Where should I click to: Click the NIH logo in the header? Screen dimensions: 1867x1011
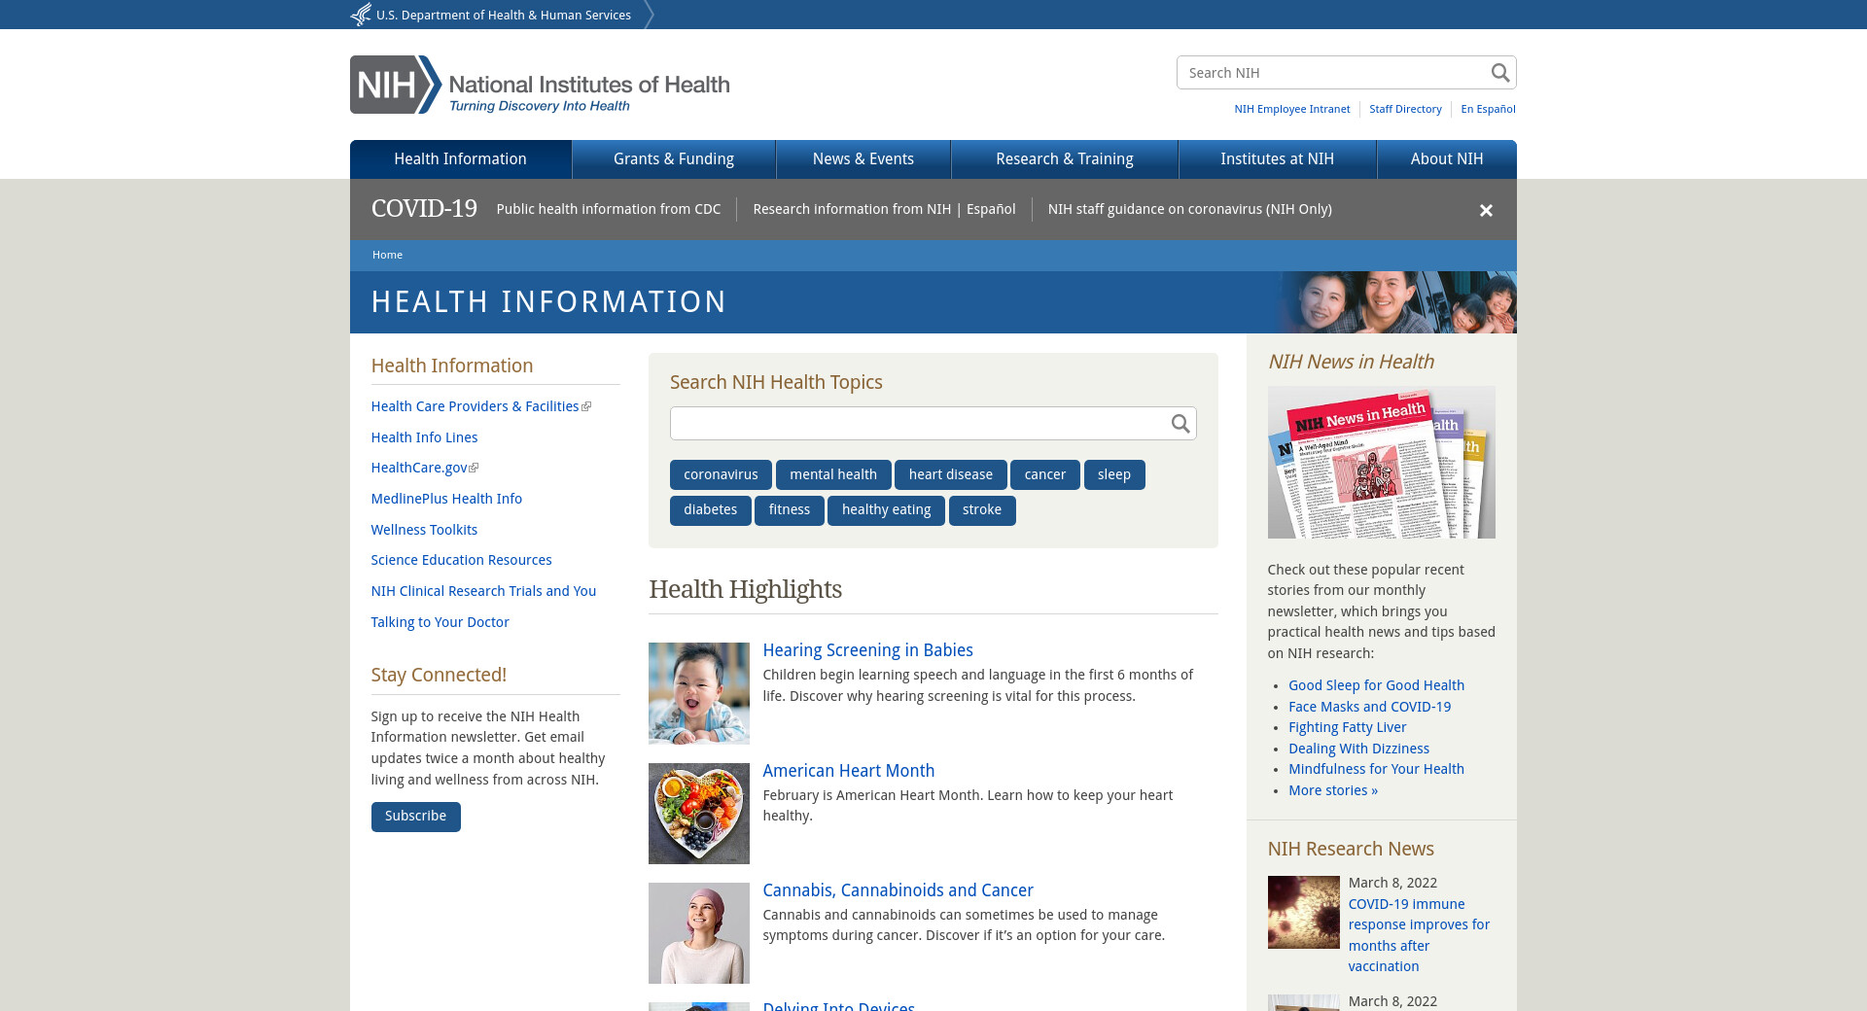(x=540, y=85)
